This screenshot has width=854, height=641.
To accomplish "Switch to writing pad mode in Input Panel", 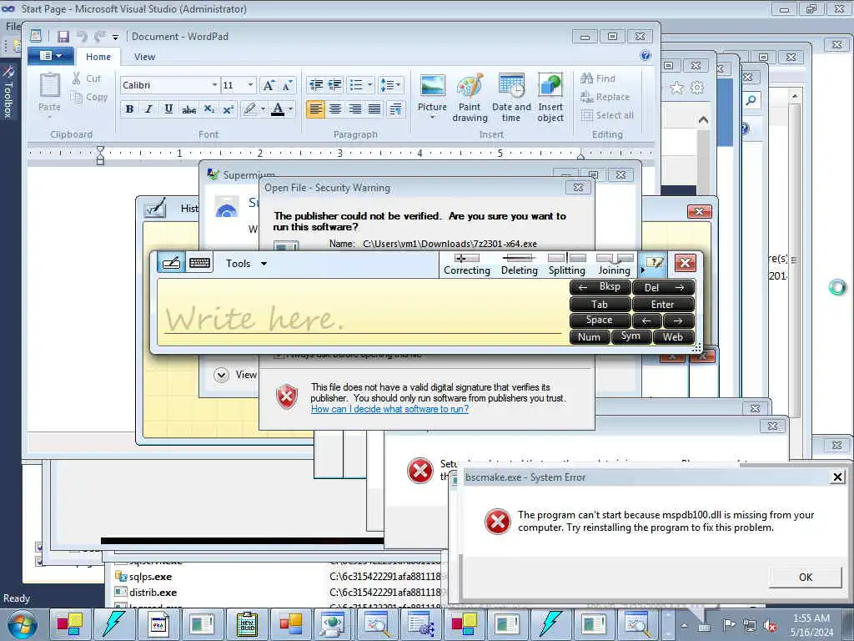I will (x=171, y=263).
